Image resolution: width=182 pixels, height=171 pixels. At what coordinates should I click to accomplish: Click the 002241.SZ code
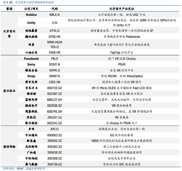pyautogui.click(x=55, y=123)
